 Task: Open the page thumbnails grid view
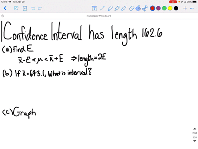point(16,8)
